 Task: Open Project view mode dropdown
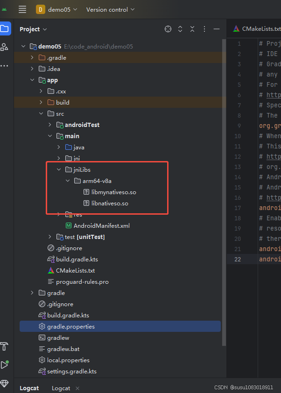tap(33, 29)
